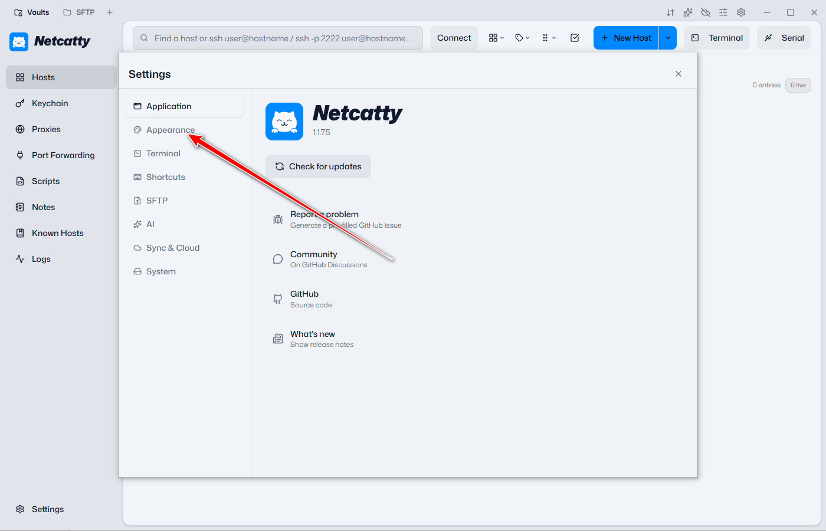Click the sliders icon in the title bar
Viewport: 826px width, 531px height.
pos(723,12)
